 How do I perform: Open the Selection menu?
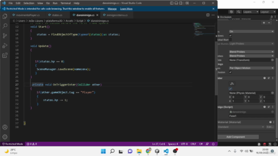29,3
